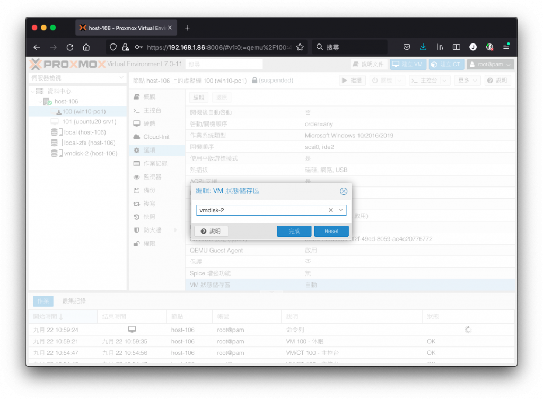Open the 選項 options section

(156, 150)
